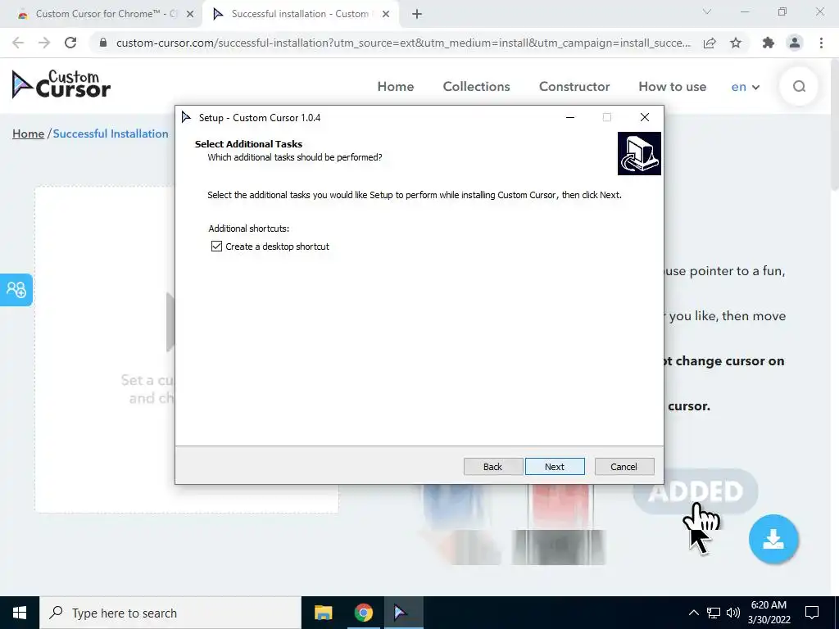The height and width of the screenshot is (629, 839).
Task: Open the Chrome profile avatar
Action: (x=795, y=43)
